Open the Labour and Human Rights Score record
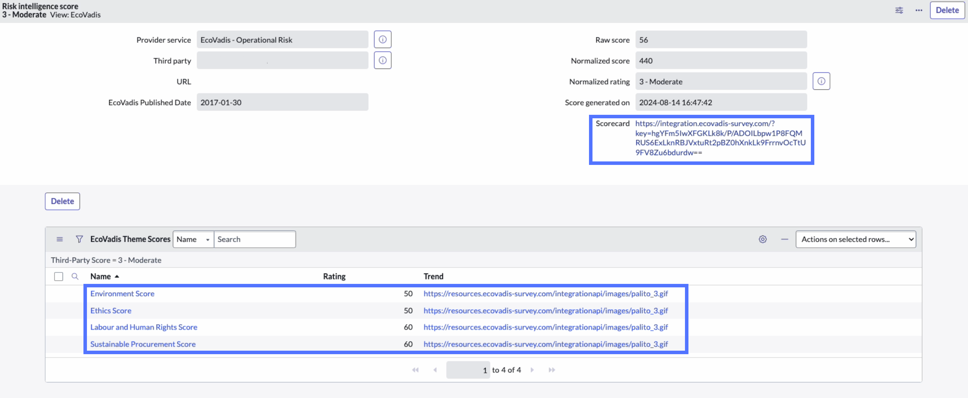The width and height of the screenshot is (968, 398). tap(144, 327)
